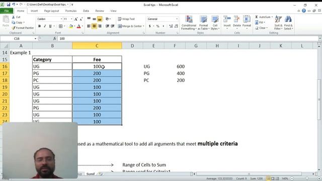Switch to the View tab

(x=113, y=11)
